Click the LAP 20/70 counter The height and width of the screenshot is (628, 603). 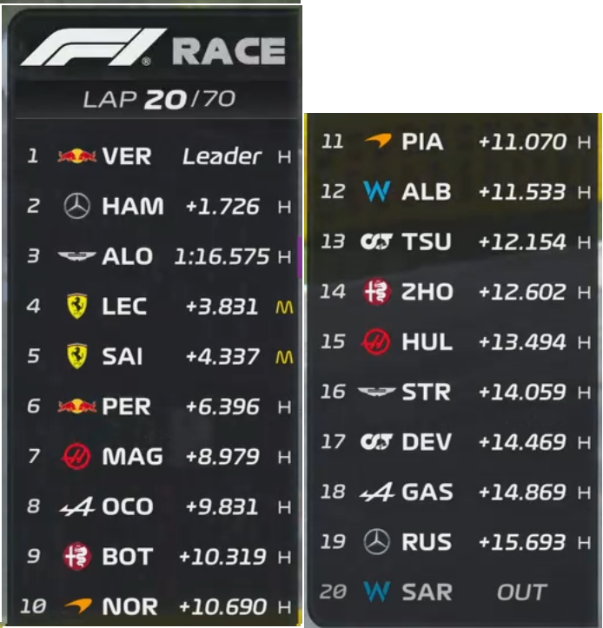[x=159, y=99]
